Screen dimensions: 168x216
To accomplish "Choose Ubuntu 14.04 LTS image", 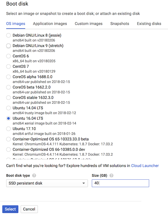I will (8, 108).
